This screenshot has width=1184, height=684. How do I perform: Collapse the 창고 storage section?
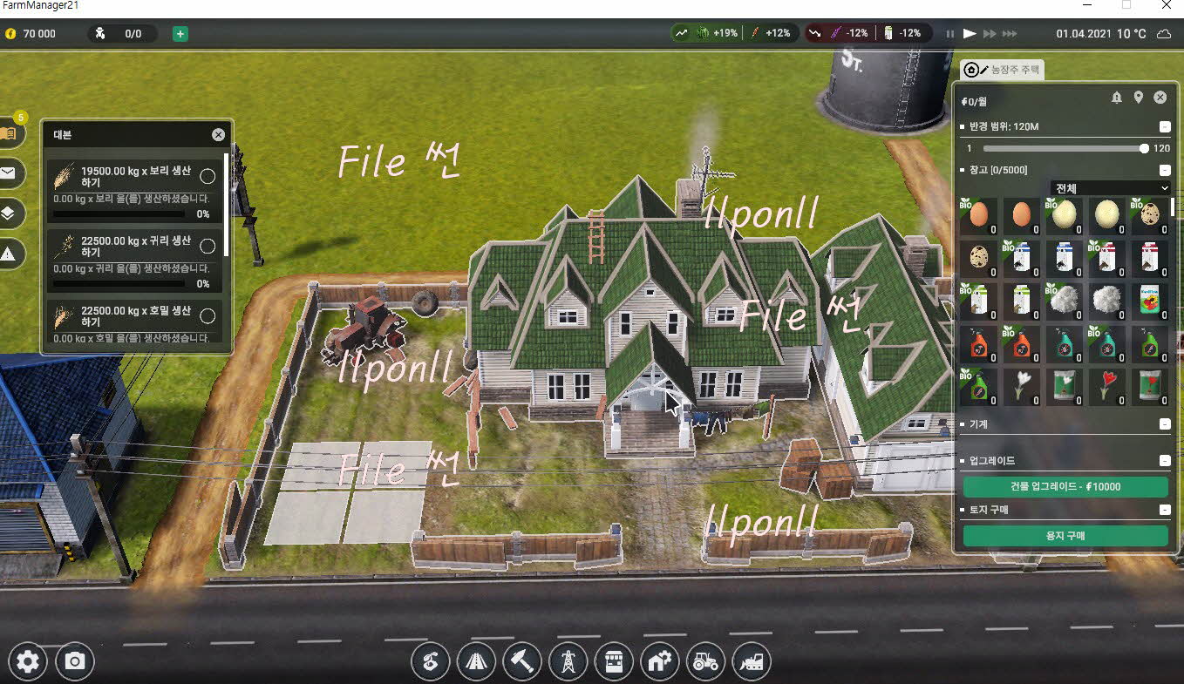(x=1165, y=171)
